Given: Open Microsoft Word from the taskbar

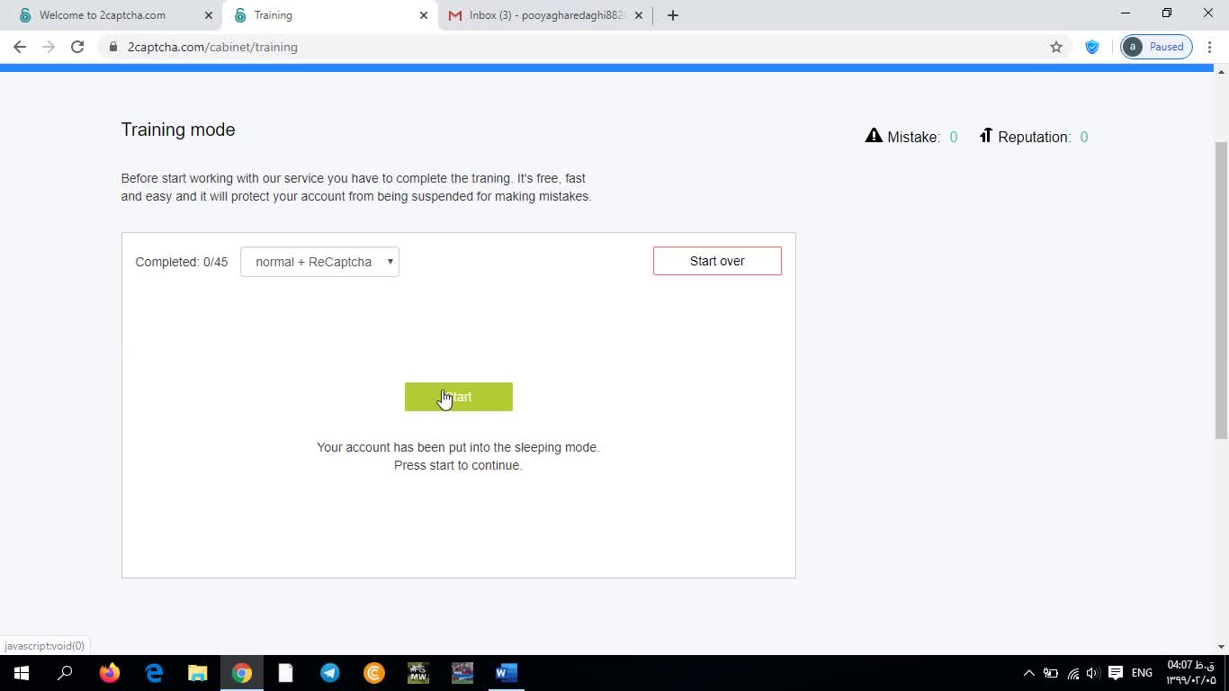Looking at the screenshot, I should (x=507, y=673).
